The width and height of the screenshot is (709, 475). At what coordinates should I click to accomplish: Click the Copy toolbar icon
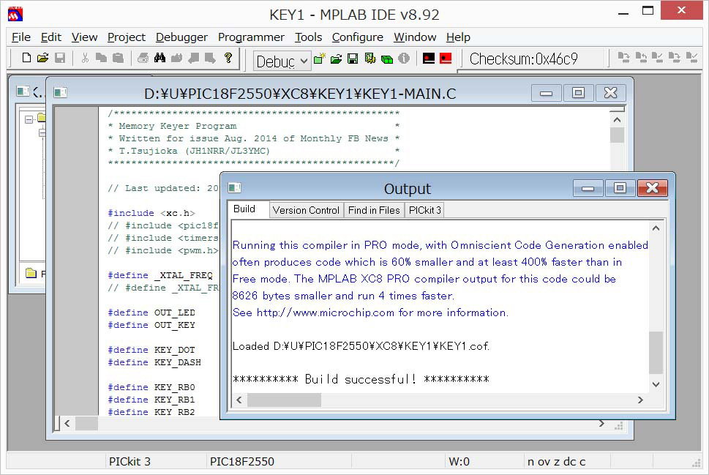pos(101,58)
